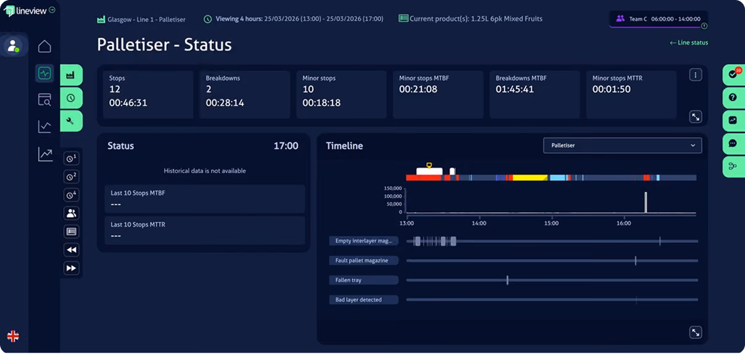Click the circle arrow next to lineview logo
The width and height of the screenshot is (745, 354).
[x=52, y=10]
